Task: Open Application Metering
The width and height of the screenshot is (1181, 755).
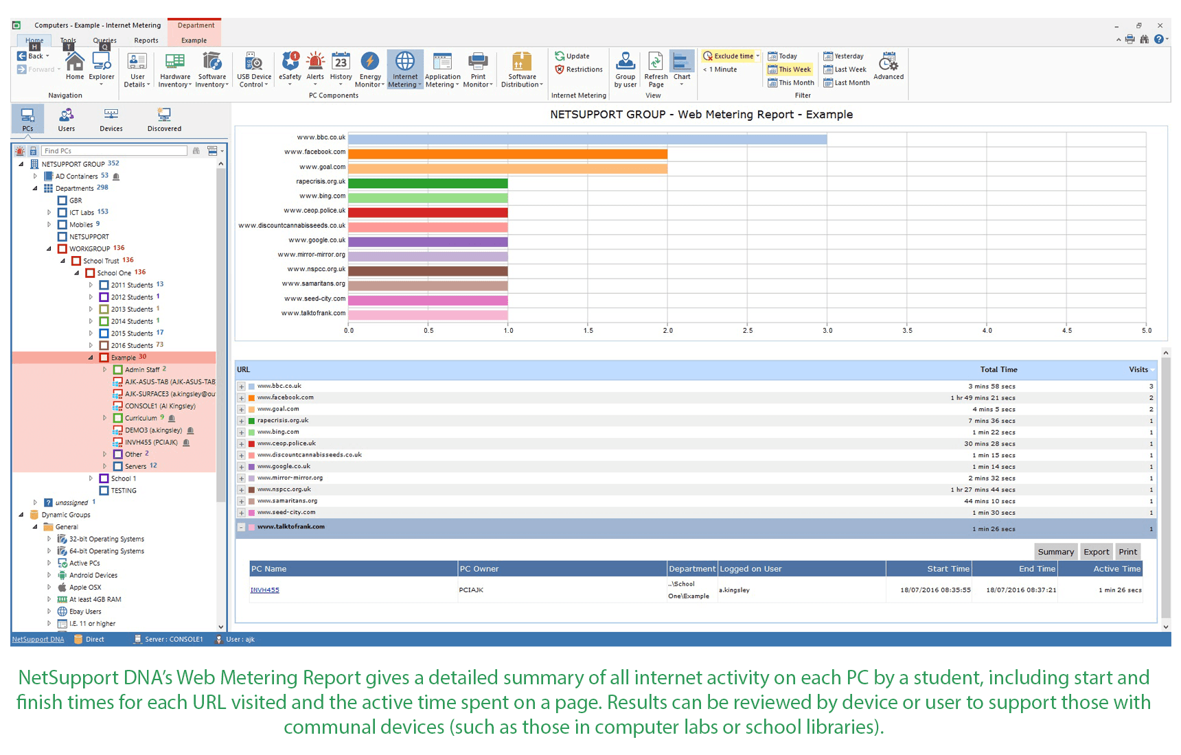Action: click(442, 67)
